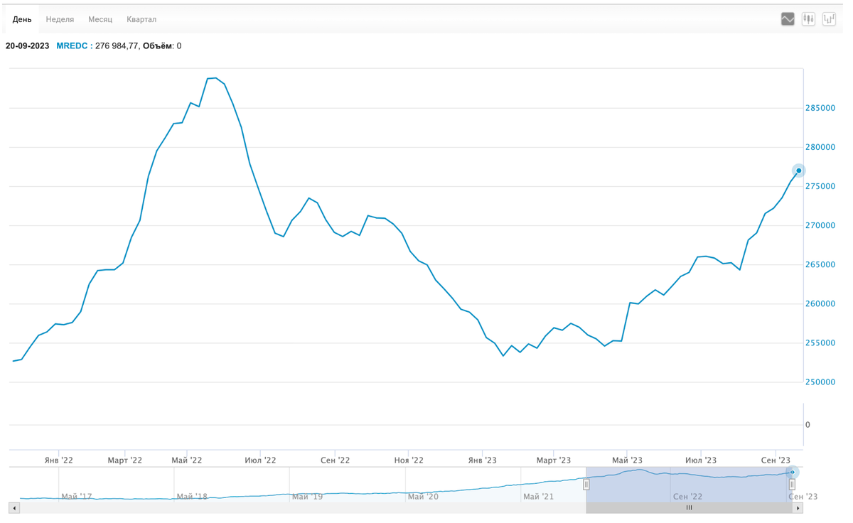Viewport: 853px width, 523px height.
Task: Click the 250000 y-axis label
Action: (820, 382)
